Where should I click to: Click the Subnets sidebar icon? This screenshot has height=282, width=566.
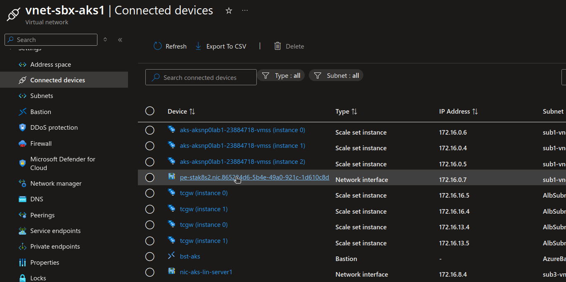point(23,96)
